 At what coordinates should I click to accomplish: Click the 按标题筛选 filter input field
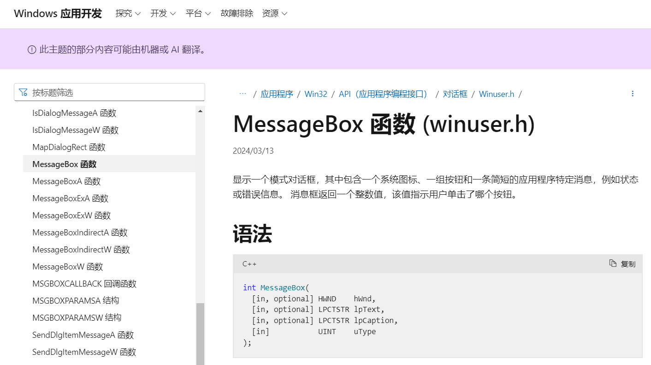(109, 92)
